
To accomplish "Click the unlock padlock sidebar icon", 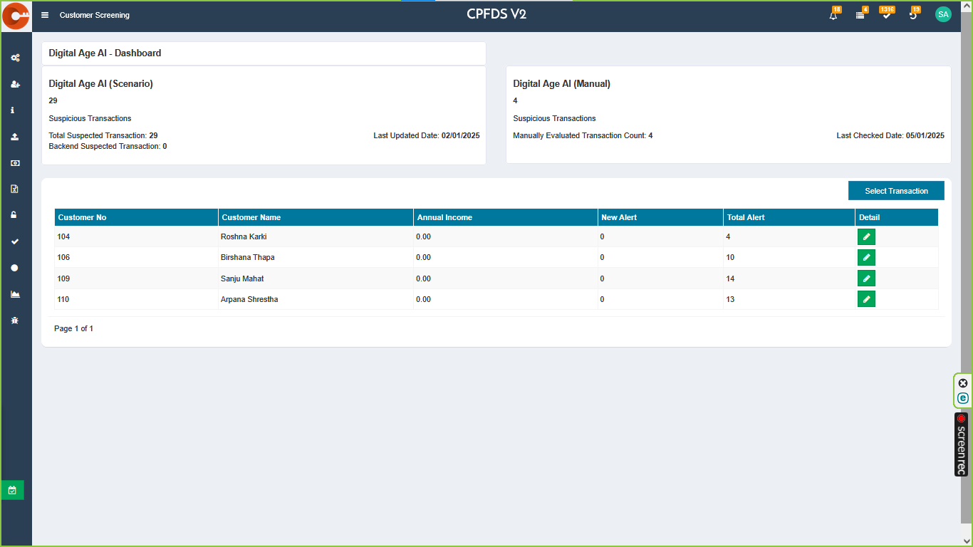I will (14, 215).
